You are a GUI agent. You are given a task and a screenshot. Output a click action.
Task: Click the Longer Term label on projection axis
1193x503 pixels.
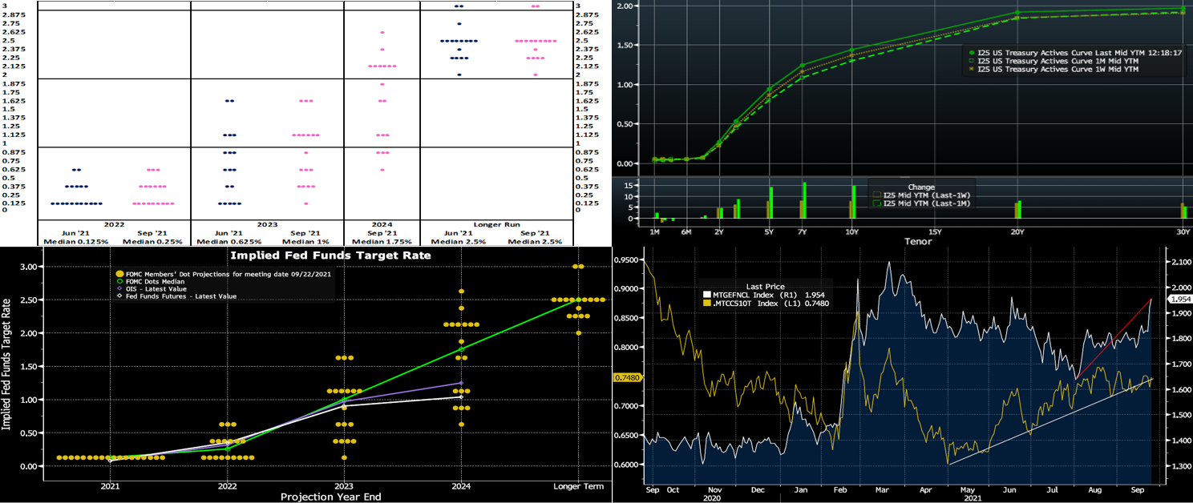point(576,486)
